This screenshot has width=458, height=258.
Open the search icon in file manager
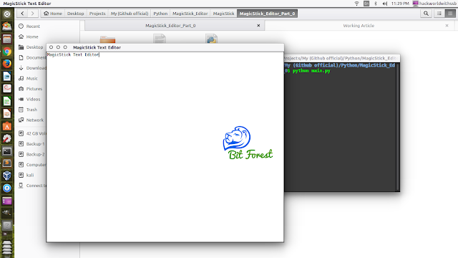[x=426, y=14]
